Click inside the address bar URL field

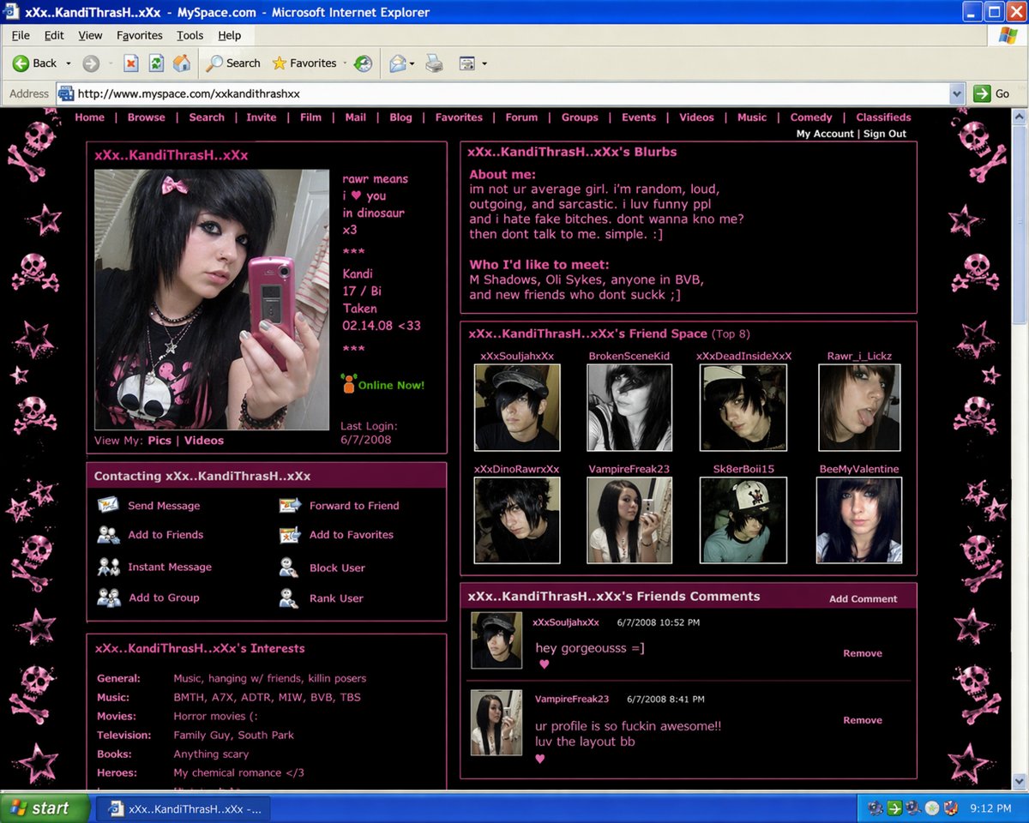(x=510, y=93)
